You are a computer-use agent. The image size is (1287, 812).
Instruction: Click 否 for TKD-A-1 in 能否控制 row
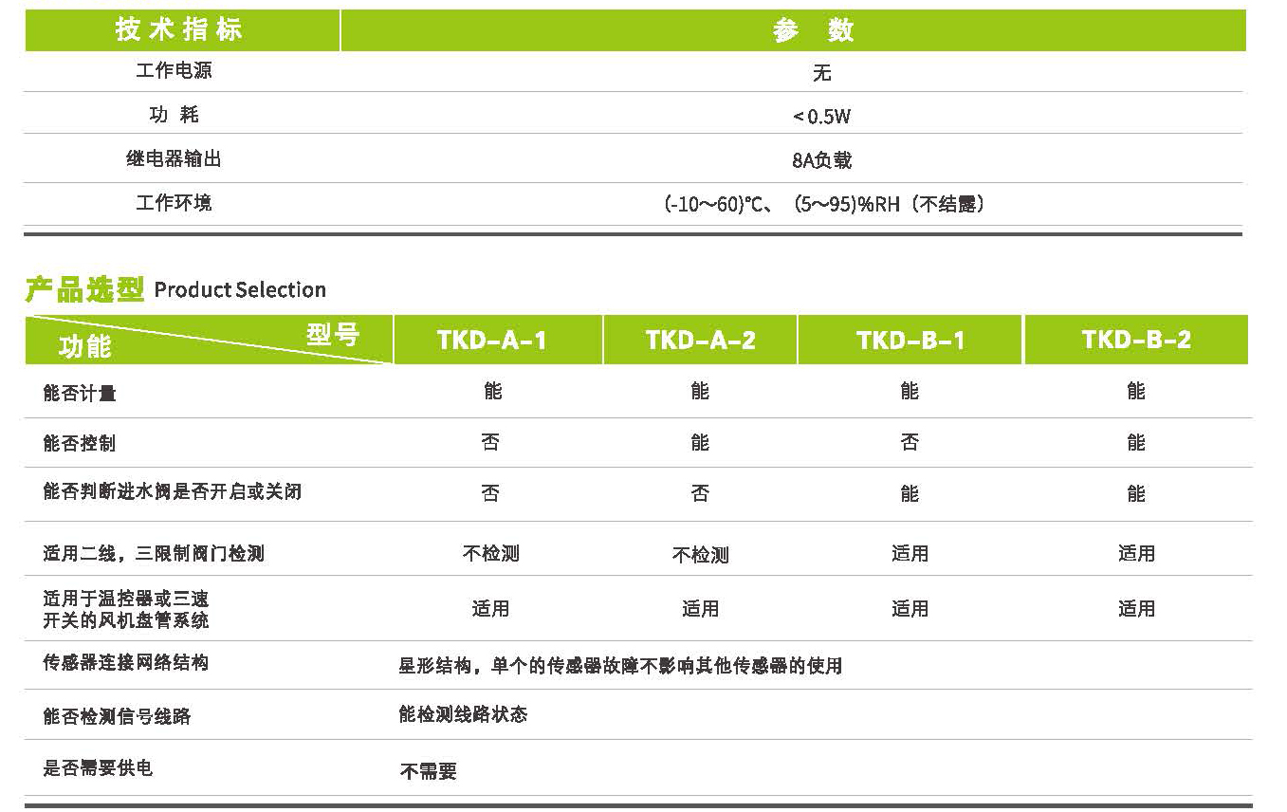click(x=490, y=442)
